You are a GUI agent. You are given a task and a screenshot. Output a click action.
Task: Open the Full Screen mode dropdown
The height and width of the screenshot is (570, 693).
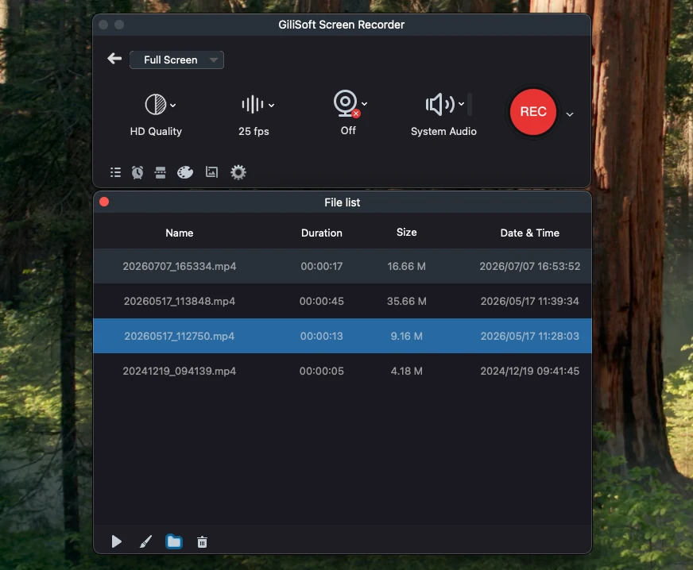click(176, 60)
